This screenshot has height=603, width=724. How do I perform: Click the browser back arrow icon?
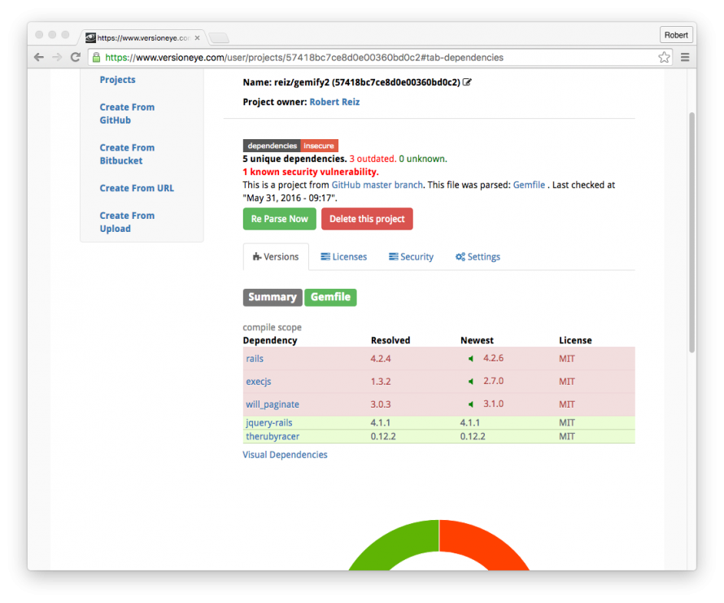39,57
